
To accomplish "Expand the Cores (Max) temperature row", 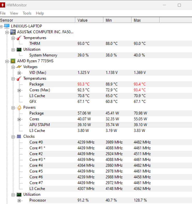I will pyautogui.click(x=19, y=91).
